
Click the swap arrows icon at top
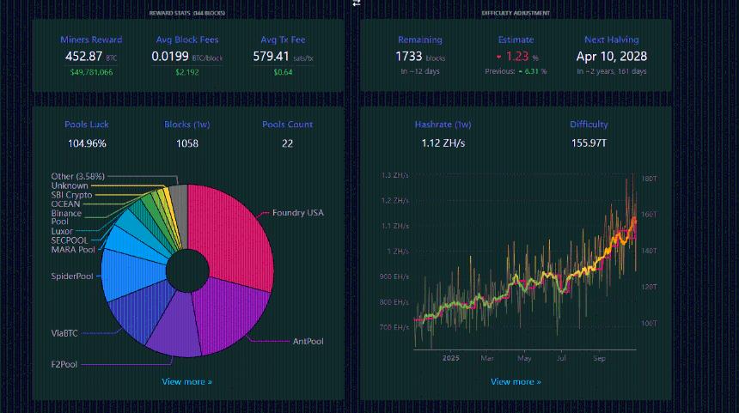357,3
